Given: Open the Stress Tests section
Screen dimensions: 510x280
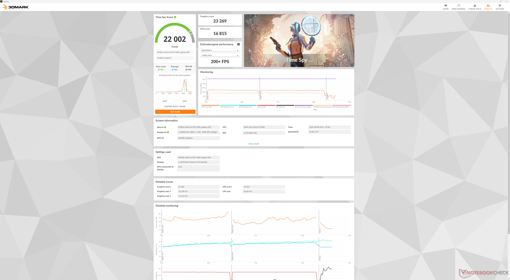Looking at the screenshot, I should 475,7.
